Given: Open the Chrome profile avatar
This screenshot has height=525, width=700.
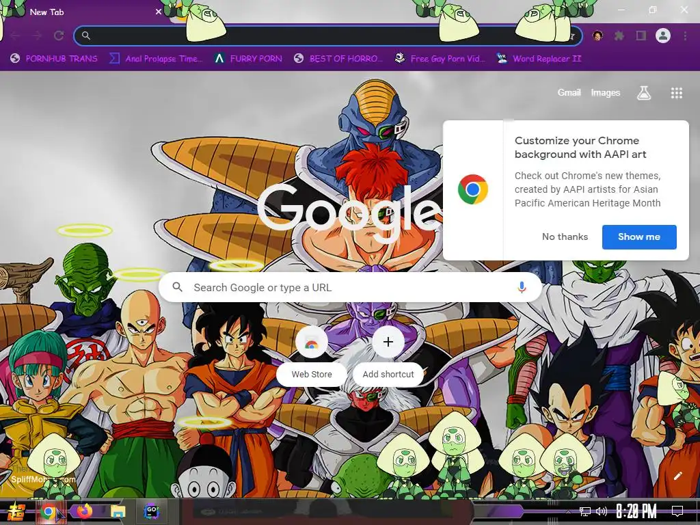Looking at the screenshot, I should pos(663,36).
